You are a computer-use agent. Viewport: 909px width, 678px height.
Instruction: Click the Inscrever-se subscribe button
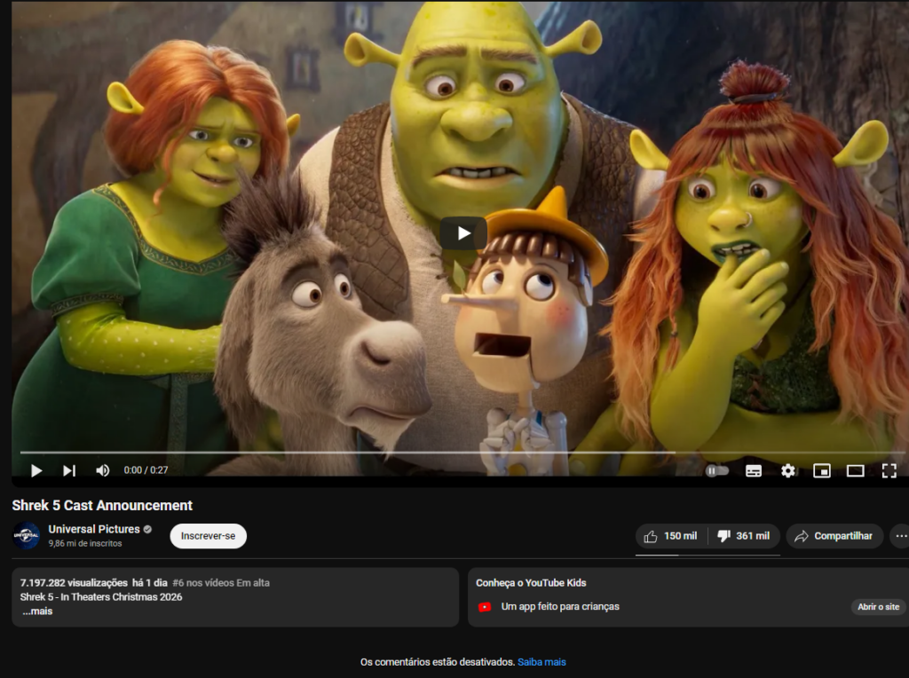(x=208, y=536)
